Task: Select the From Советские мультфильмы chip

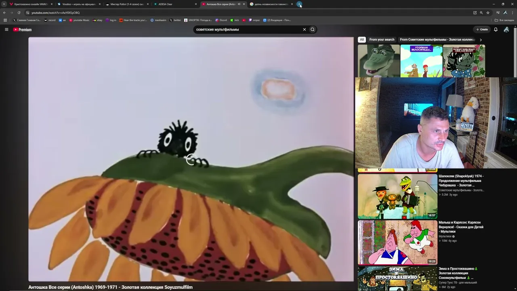Action: [437, 40]
